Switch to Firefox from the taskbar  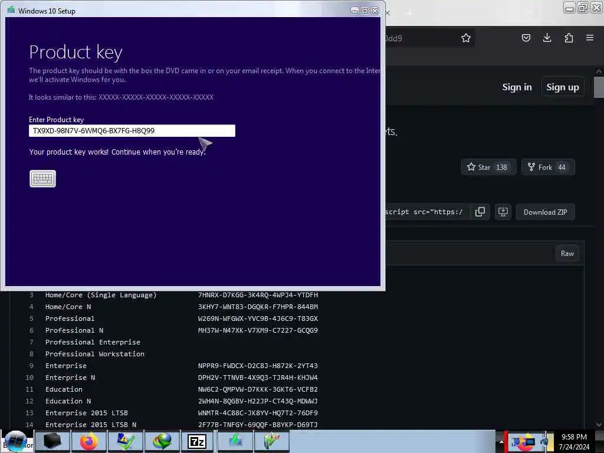89,441
